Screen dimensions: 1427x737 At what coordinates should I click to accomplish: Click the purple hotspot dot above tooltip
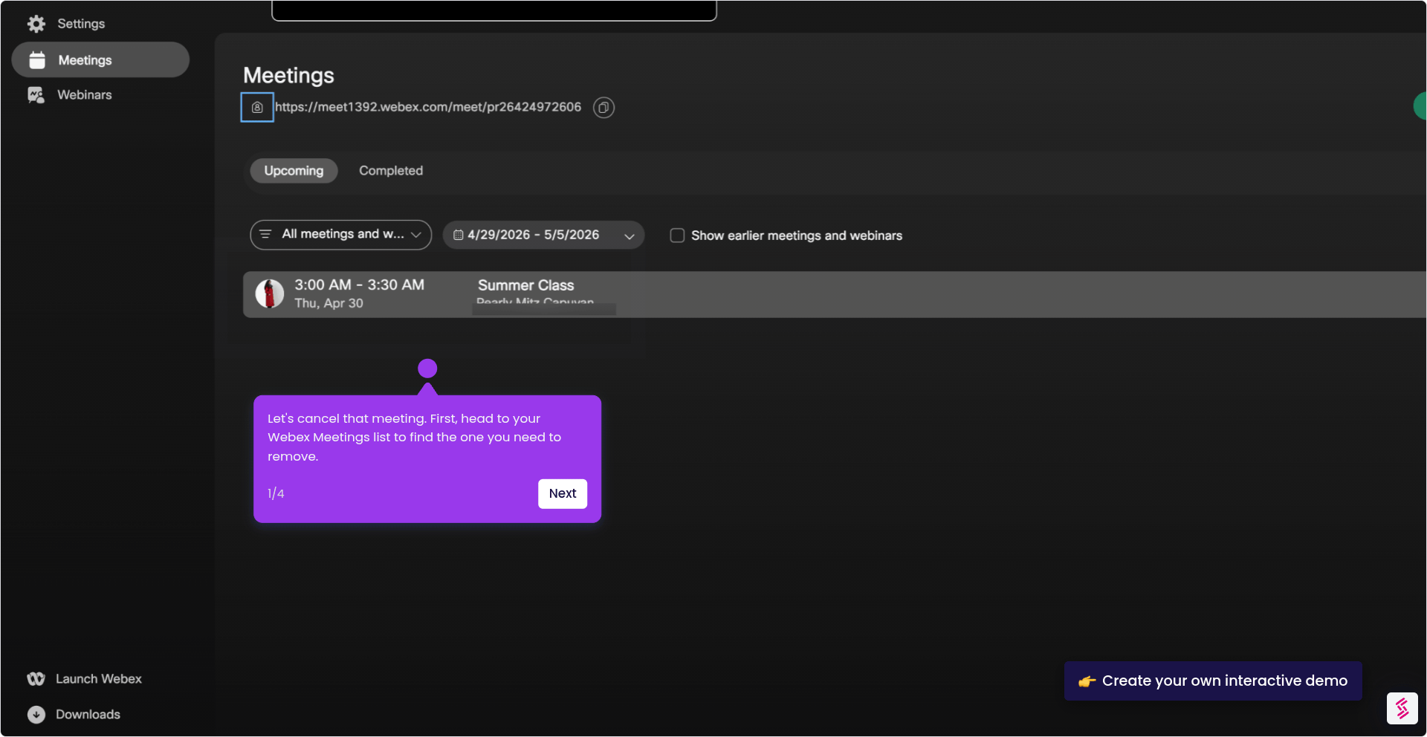(x=427, y=368)
